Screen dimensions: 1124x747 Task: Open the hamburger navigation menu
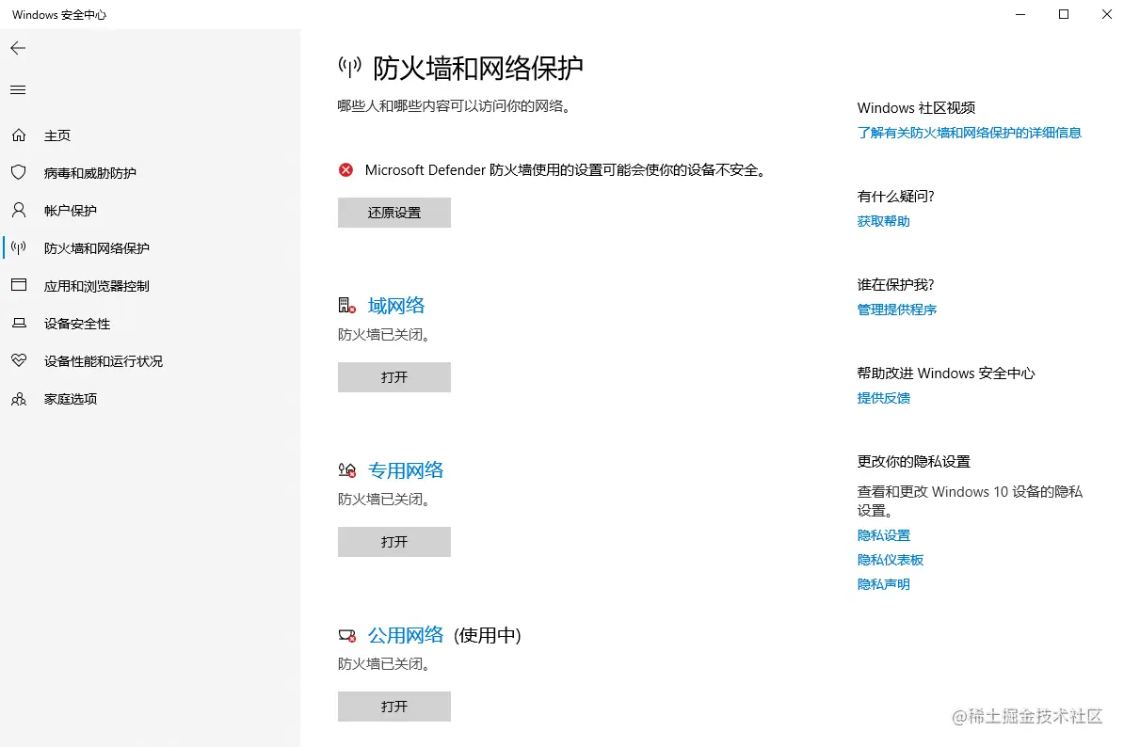(18, 89)
